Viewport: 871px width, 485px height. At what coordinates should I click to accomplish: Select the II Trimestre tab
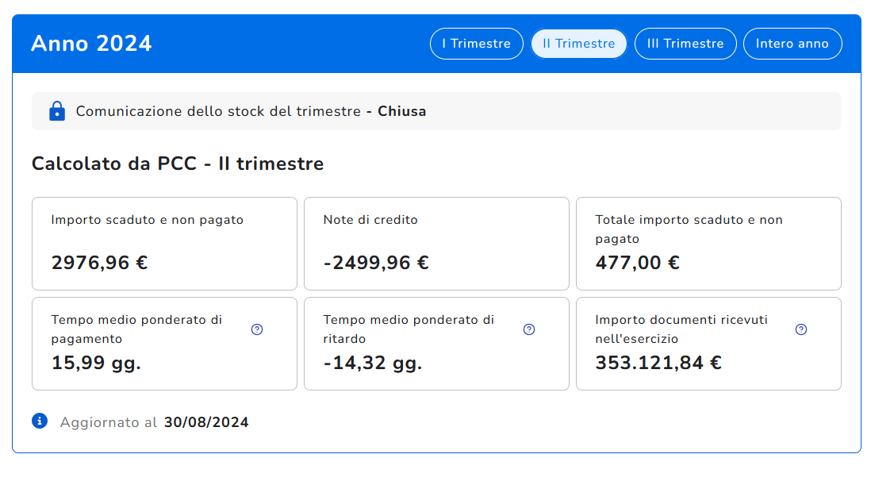click(578, 44)
